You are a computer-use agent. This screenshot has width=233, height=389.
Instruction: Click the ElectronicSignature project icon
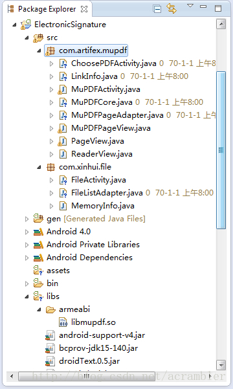26,25
